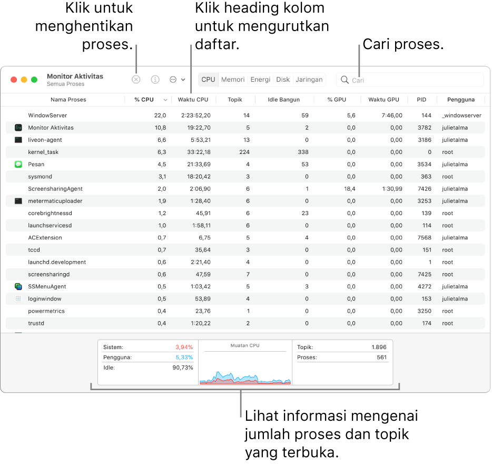This screenshot has width=492, height=464.
Task: Select the tccd process row
Action: [245, 250]
